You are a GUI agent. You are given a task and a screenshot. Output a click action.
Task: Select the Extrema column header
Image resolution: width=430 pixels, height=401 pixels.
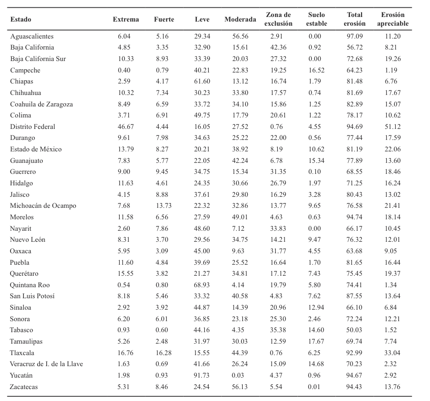pyautogui.click(x=125, y=20)
